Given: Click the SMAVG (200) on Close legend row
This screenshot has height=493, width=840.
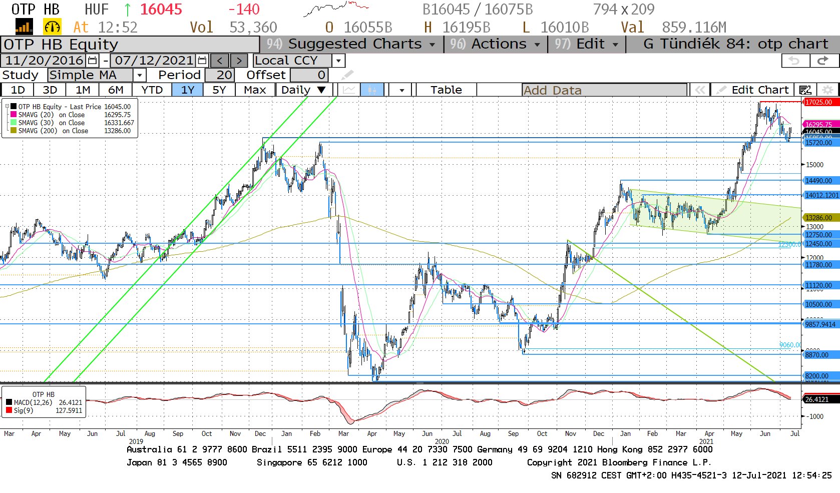Looking at the screenshot, I should click(72, 131).
